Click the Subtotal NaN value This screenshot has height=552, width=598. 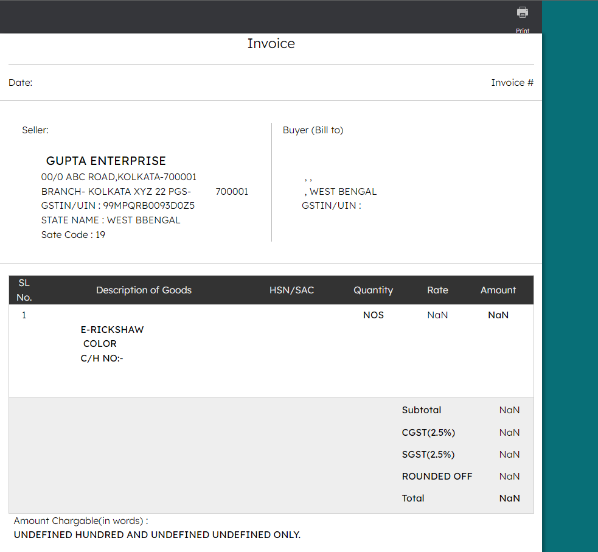point(509,410)
